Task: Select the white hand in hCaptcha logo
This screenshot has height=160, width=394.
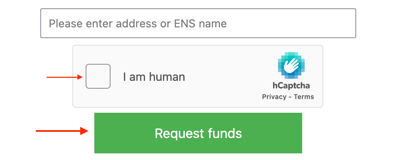Action: 291,65
